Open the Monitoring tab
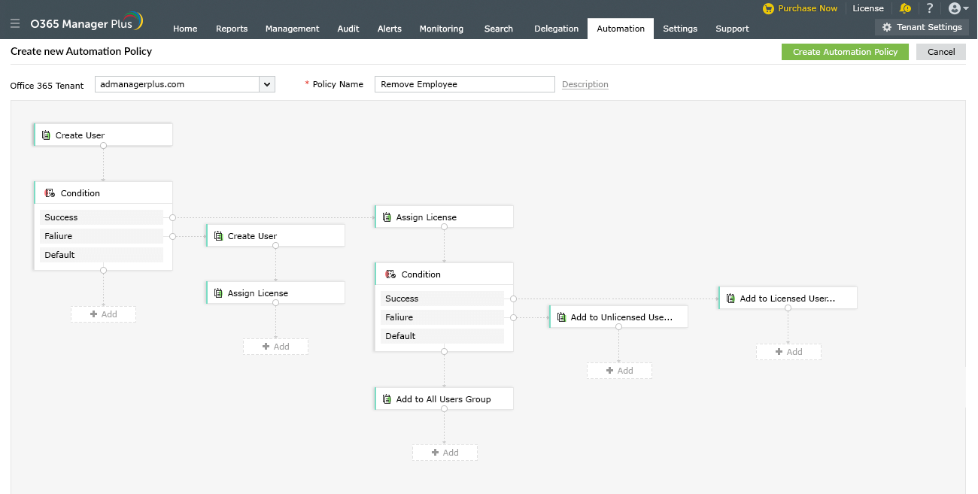978x494 pixels. click(441, 29)
